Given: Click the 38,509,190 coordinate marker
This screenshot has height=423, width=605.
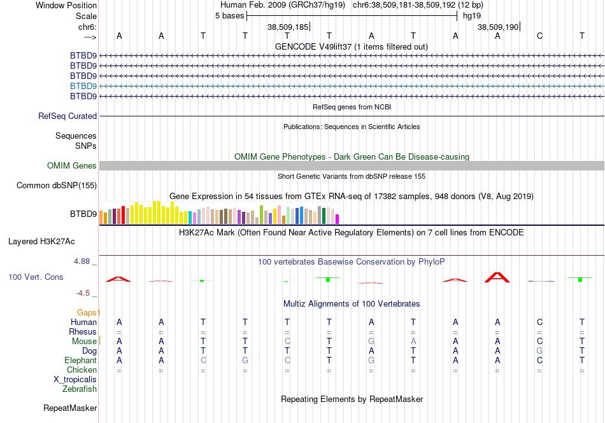Looking at the screenshot, I should (x=498, y=27).
